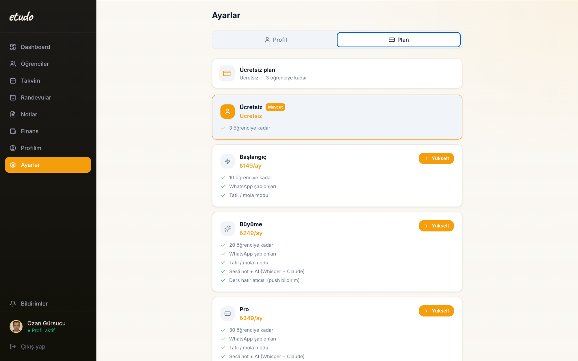Viewport: 578px width, 361px height.
Task: Click Ozan Gürsucu's avatar photo
Action: [16, 327]
